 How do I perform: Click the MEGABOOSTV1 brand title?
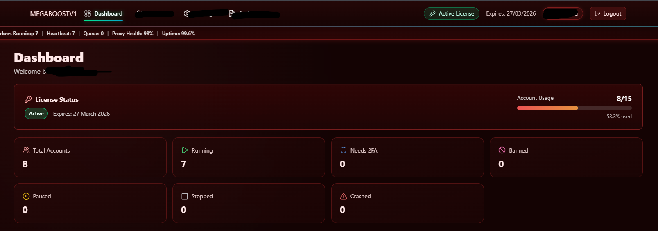click(53, 14)
